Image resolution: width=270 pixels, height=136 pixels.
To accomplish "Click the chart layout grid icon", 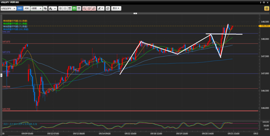I will (x=70, y=8).
